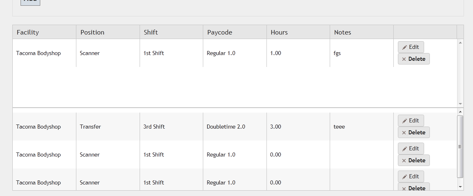The image size is (473, 196).
Task: Sort by the Paycode column header
Action: 220,32
